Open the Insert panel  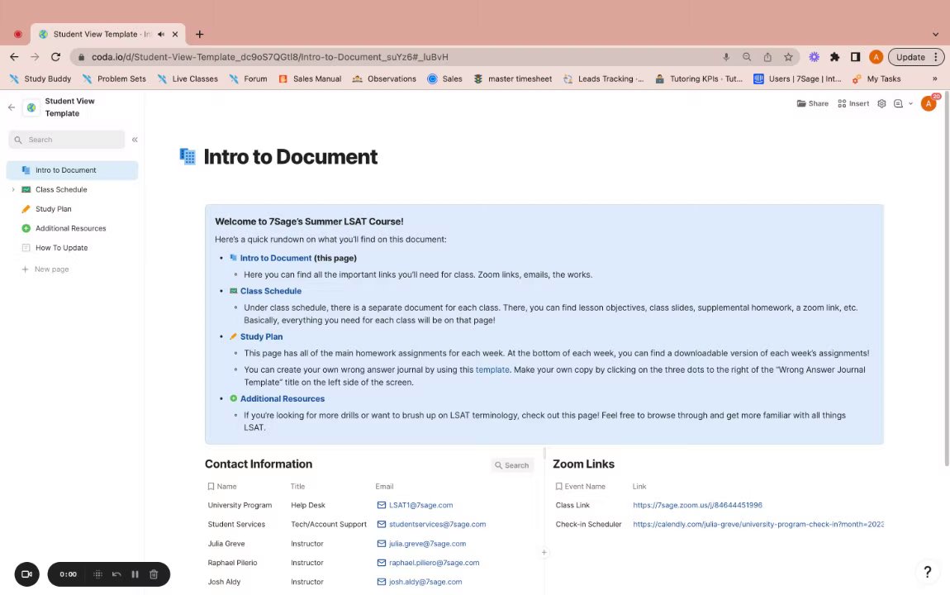pos(853,103)
